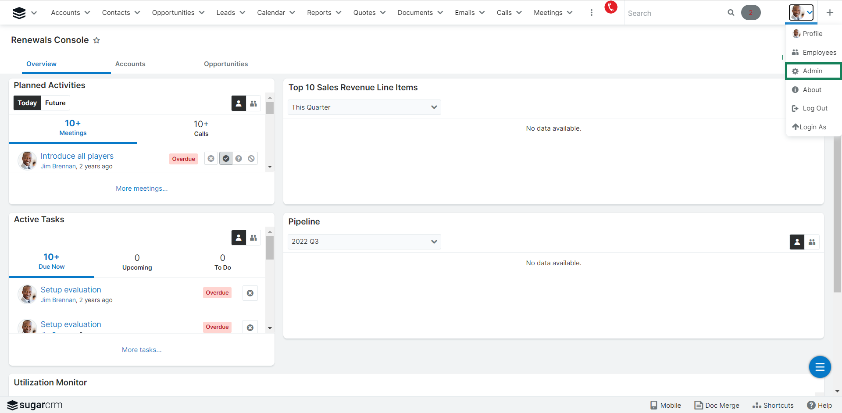This screenshot has height=413, width=842.
Task: Click the search magnifier icon
Action: click(x=731, y=13)
